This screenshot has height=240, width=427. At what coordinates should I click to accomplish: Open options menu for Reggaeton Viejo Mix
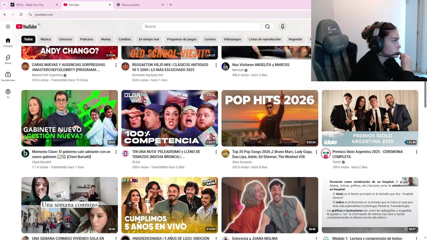tap(216, 65)
